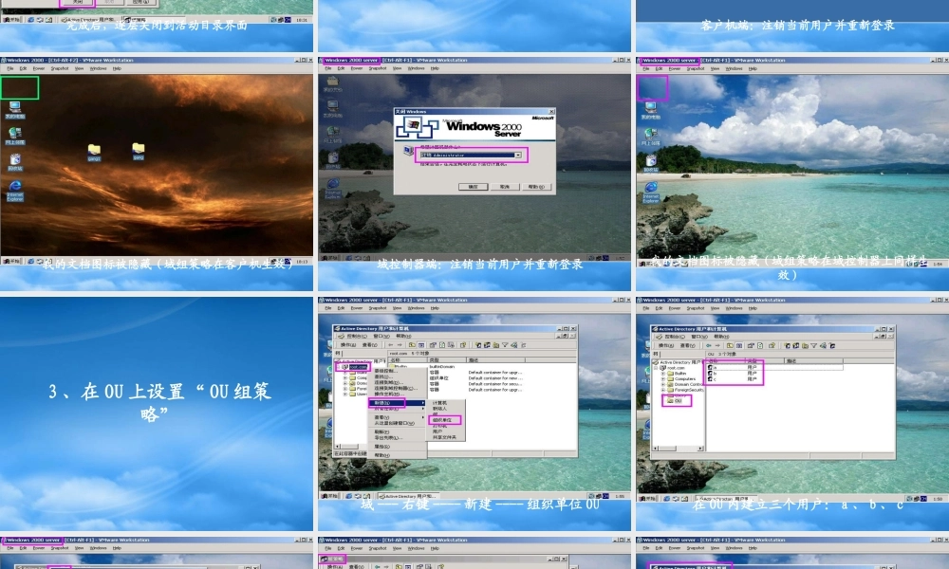Click recycle bin icon on the orange desktop slide
949x569 pixels.
[x=14, y=162]
